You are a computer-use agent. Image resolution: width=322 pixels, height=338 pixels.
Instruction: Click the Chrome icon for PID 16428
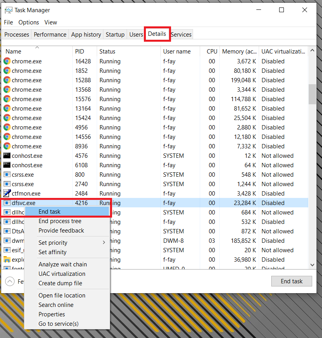pos(7,61)
